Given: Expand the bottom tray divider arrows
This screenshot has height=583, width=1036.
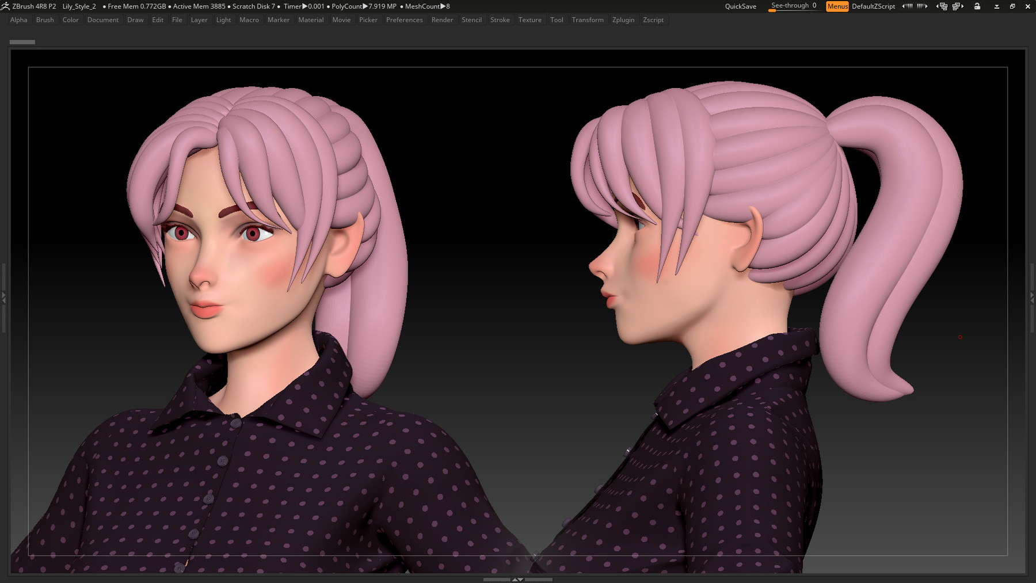Looking at the screenshot, I should (x=517, y=580).
